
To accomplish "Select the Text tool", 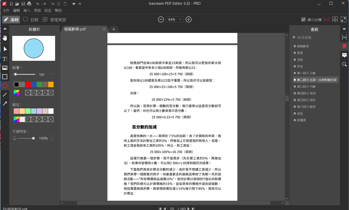I will [5, 59].
